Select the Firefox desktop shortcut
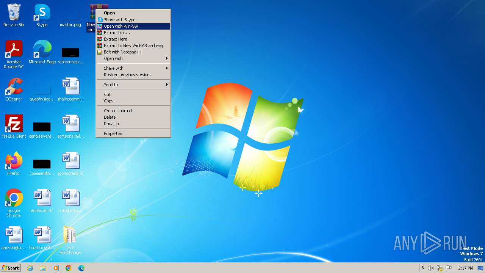This screenshot has width=485, height=273. tap(14, 164)
